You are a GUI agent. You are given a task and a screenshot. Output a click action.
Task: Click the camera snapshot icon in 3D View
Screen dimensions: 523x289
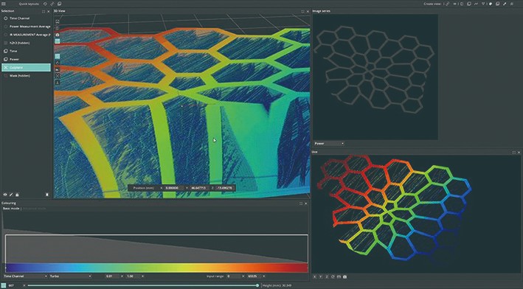pyautogui.click(x=58, y=35)
